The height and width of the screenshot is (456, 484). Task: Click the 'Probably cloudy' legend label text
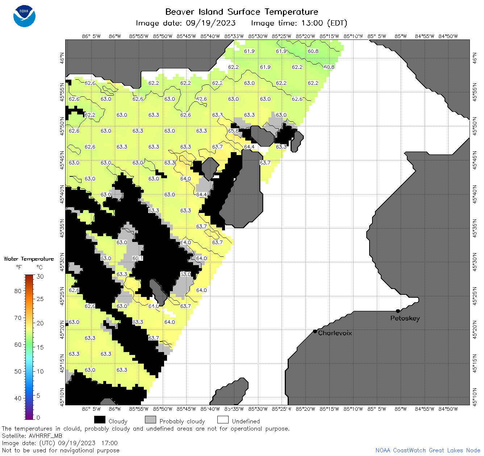click(x=182, y=422)
